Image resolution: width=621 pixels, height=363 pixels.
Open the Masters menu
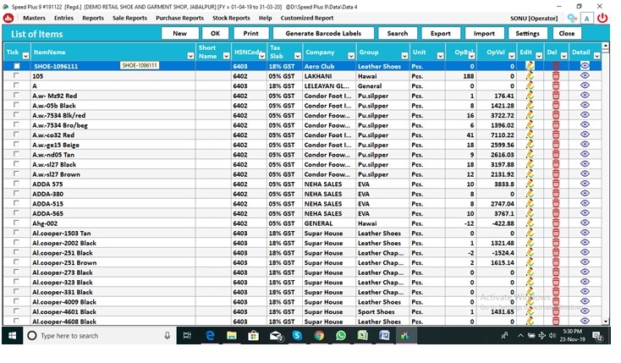click(34, 18)
